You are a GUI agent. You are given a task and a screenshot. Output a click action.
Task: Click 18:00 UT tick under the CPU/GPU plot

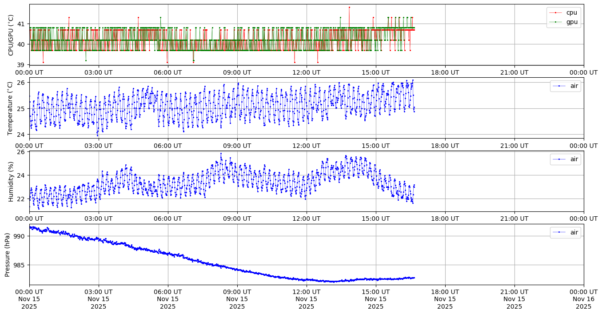(x=445, y=72)
